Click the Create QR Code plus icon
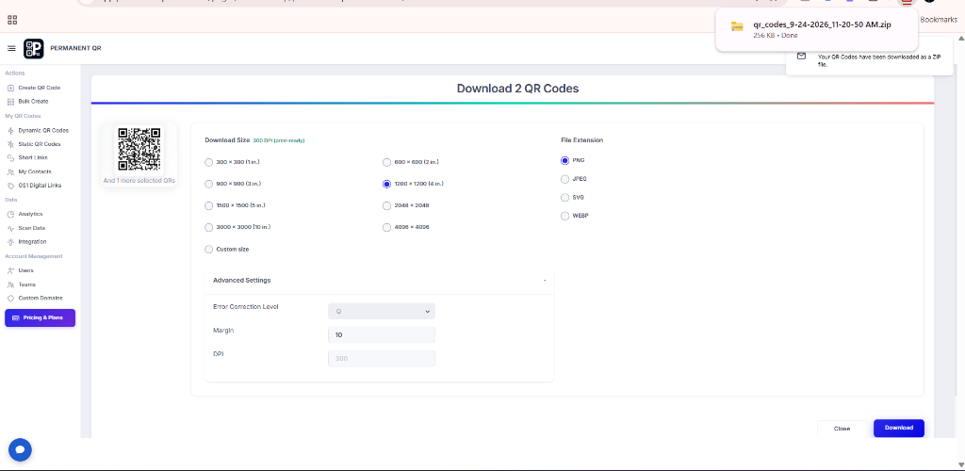The width and height of the screenshot is (965, 471). (x=10, y=88)
